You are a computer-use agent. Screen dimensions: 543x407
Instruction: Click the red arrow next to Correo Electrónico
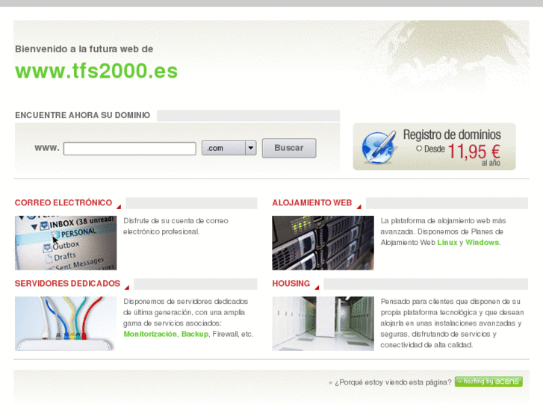[x=119, y=207]
